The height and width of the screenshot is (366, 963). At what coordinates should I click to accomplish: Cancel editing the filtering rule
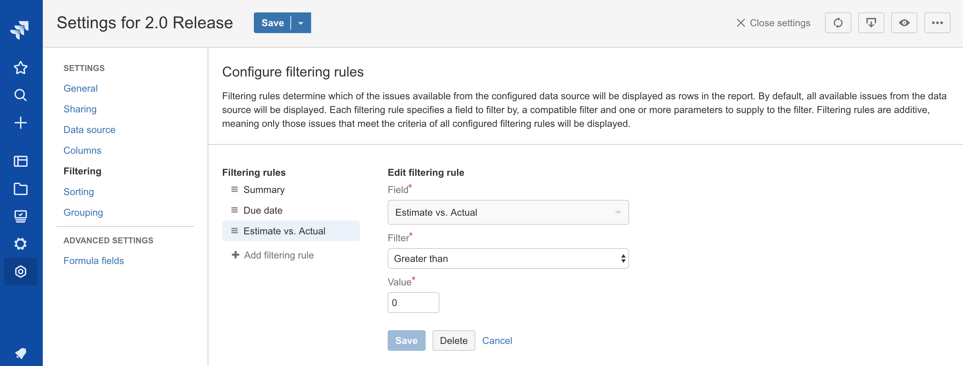(x=497, y=340)
